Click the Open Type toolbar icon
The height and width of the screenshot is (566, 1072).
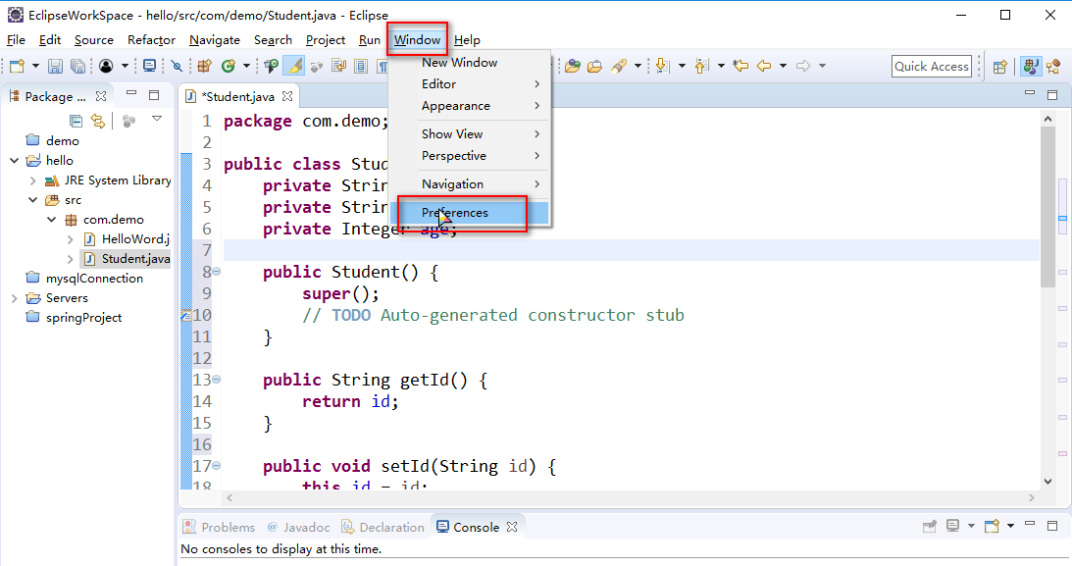pos(272,66)
